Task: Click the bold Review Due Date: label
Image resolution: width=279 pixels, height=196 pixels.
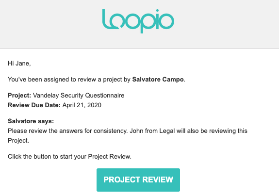Action: (x=34, y=105)
